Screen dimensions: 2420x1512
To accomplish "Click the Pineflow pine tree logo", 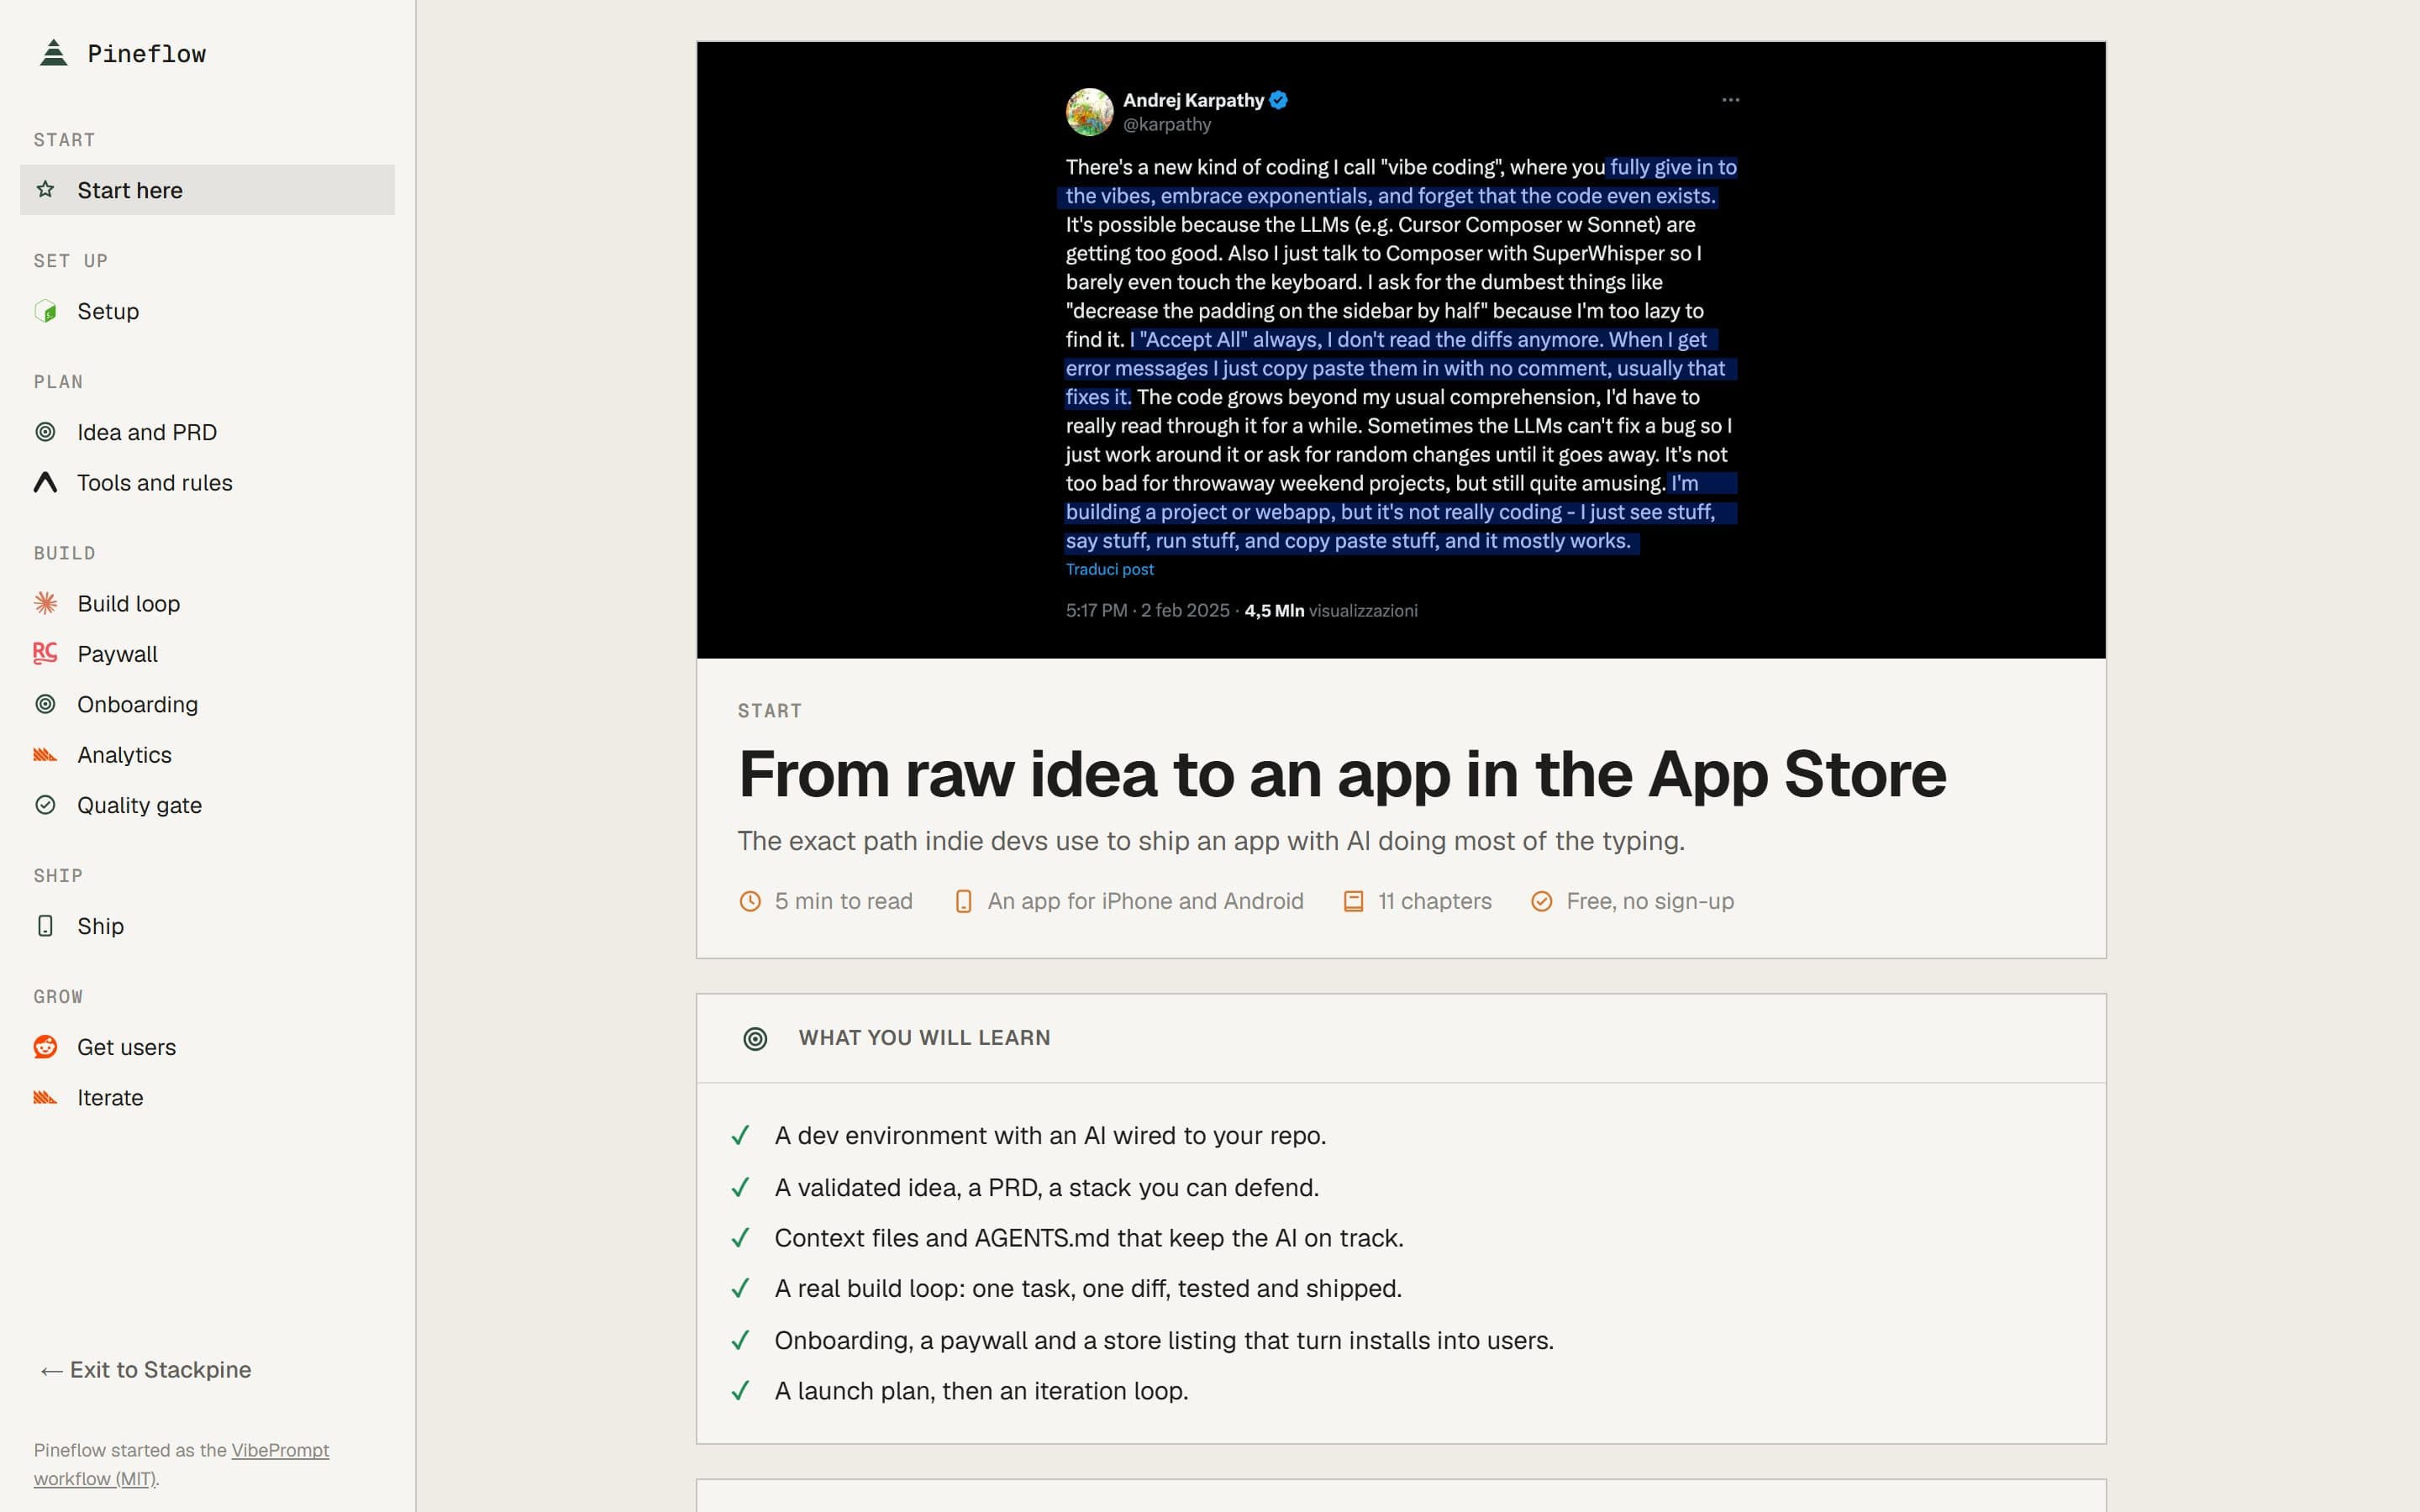I will 53,53.
